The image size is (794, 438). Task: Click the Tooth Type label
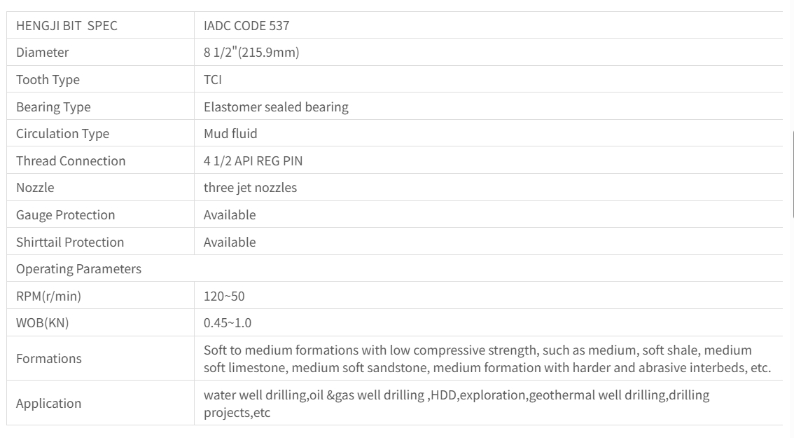(x=48, y=80)
